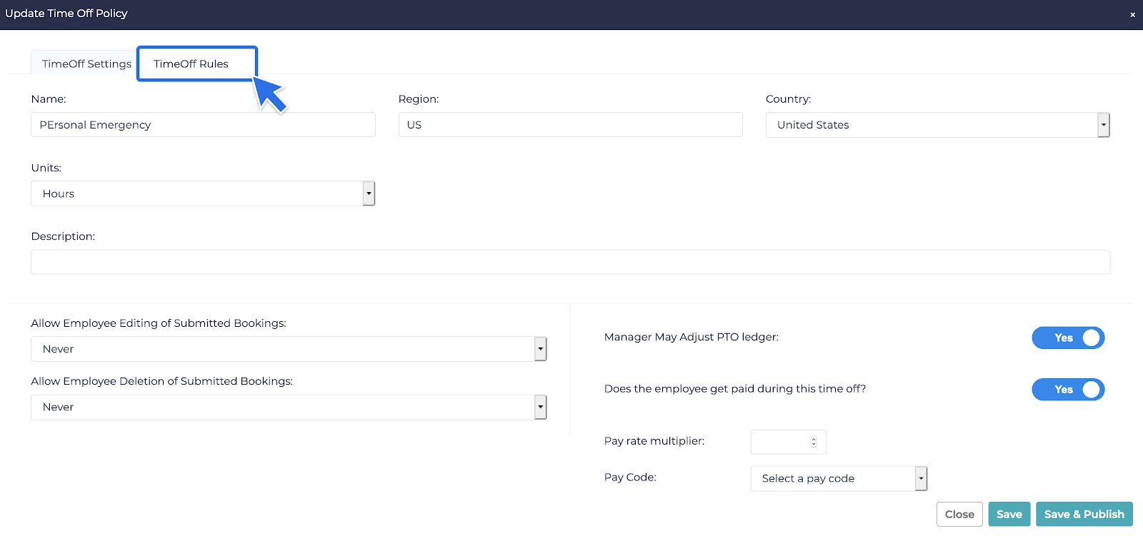Expand the Pay Code selector
Screen dimensions: 1143x536
(921, 478)
